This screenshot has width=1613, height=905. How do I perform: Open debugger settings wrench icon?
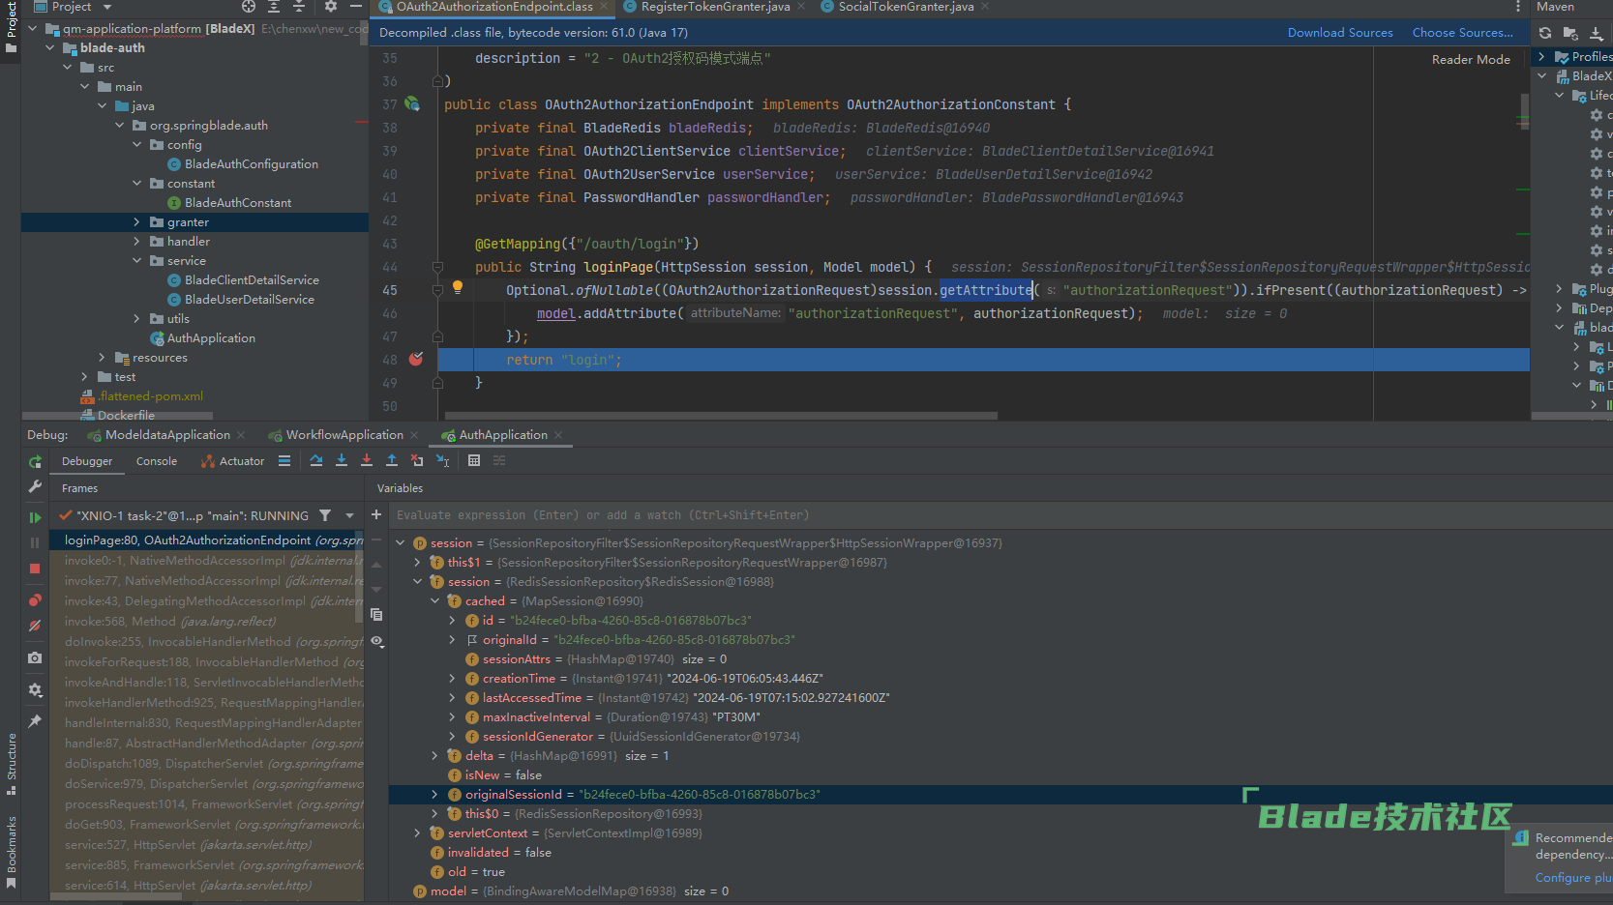tap(35, 486)
